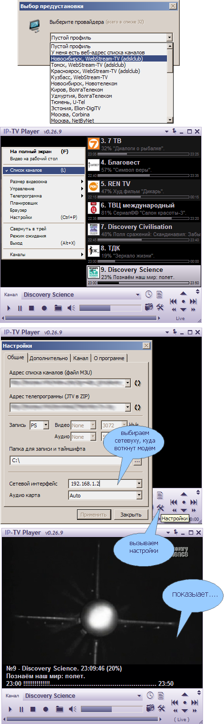224x724 pixels.
Task: Adjust volume slider in channel-list player window
Action: (110, 309)
